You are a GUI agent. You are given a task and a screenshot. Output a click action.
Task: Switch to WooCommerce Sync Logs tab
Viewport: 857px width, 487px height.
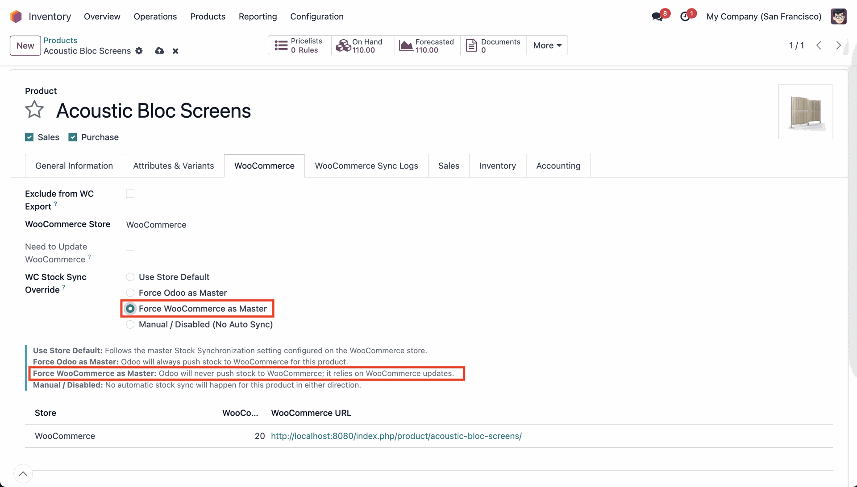click(366, 166)
